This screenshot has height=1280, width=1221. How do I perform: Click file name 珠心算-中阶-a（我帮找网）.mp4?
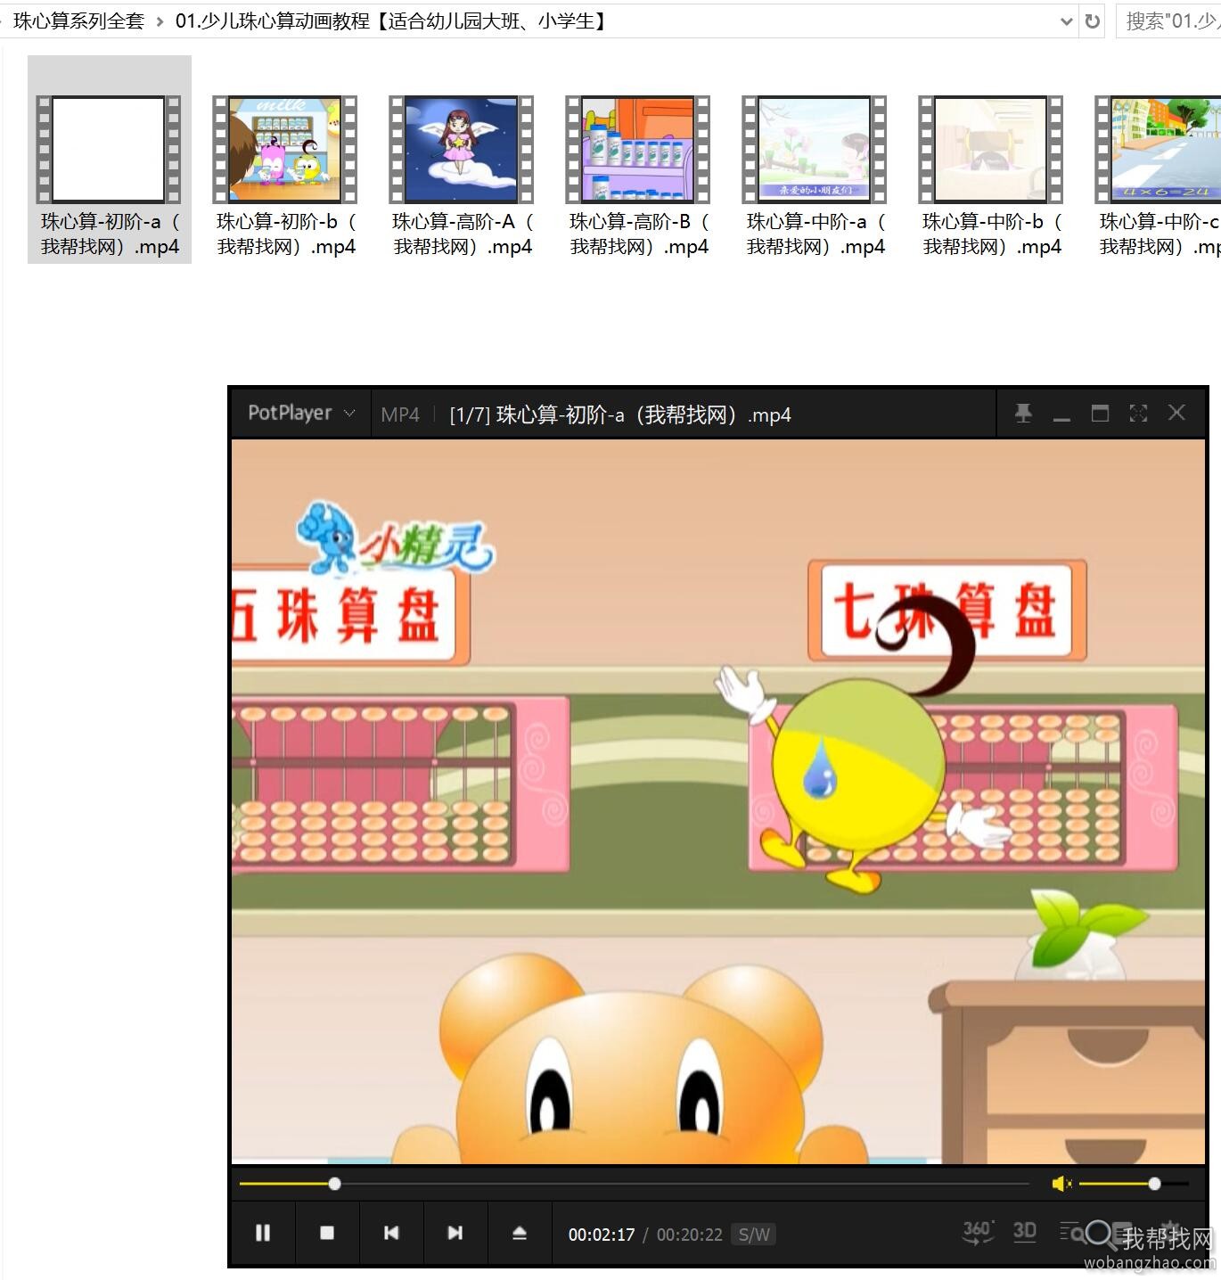coord(815,234)
